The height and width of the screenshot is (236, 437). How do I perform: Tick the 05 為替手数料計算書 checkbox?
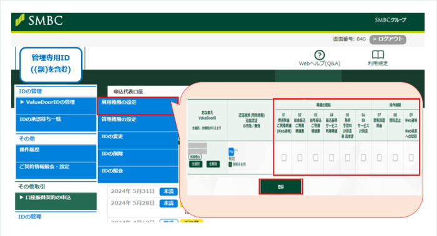347,158
